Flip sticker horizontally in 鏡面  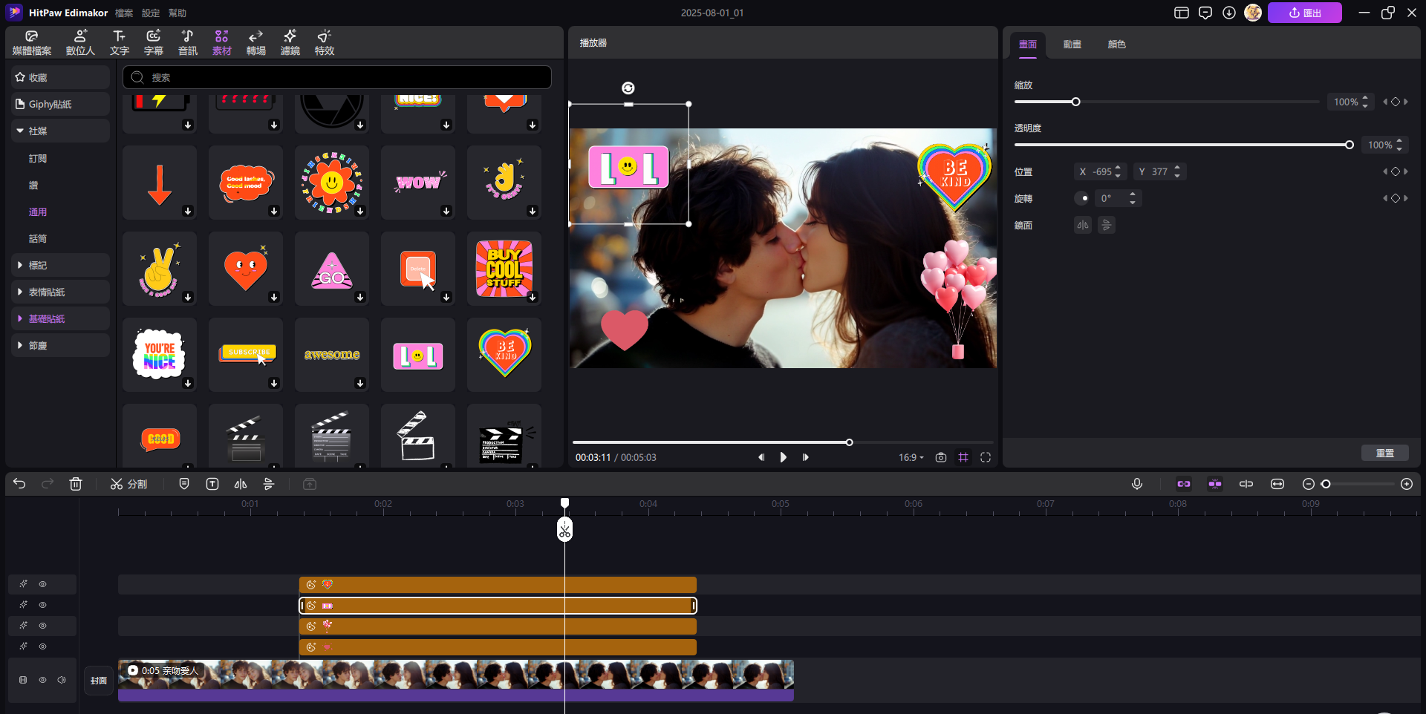tap(1083, 225)
